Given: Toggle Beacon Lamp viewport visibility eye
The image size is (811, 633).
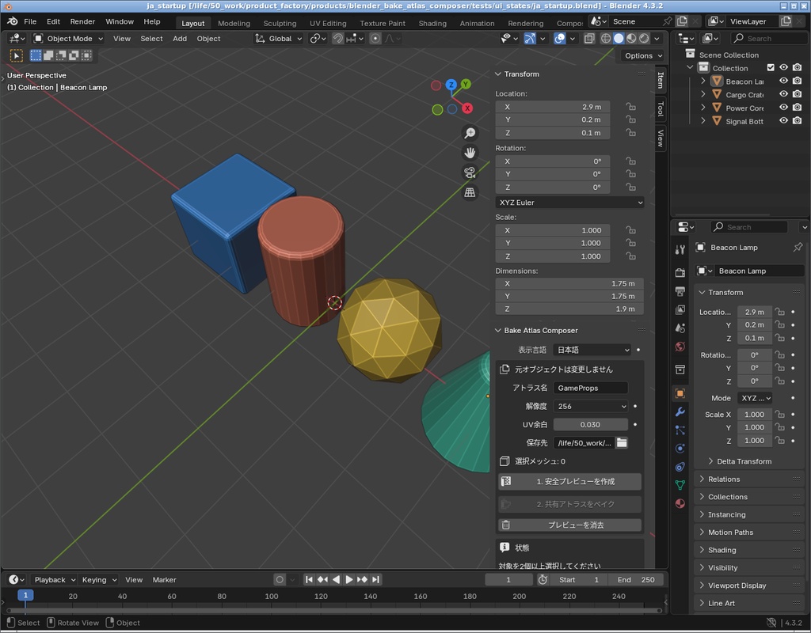Looking at the screenshot, I should click(x=783, y=81).
